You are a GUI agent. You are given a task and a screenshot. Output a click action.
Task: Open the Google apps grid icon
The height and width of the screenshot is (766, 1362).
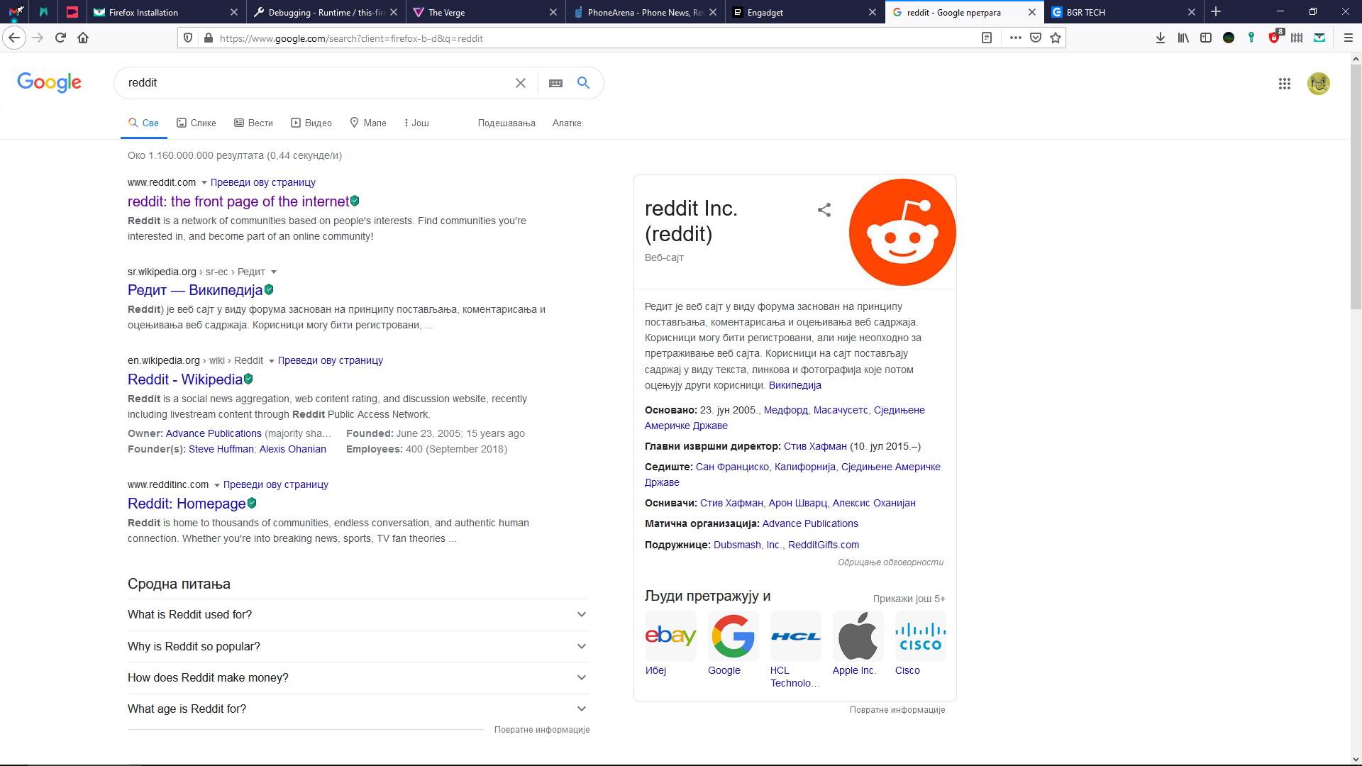[1284, 83]
